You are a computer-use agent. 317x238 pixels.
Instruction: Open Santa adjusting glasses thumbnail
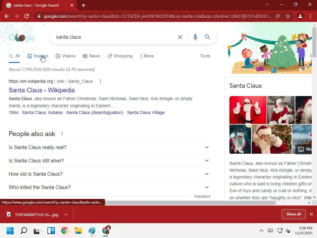(x=271, y=139)
